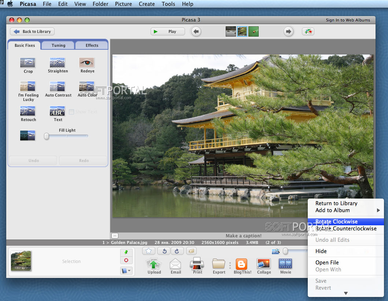This screenshot has height=301, width=388.
Task: Click the BlogThis! icon
Action: pos(242,264)
